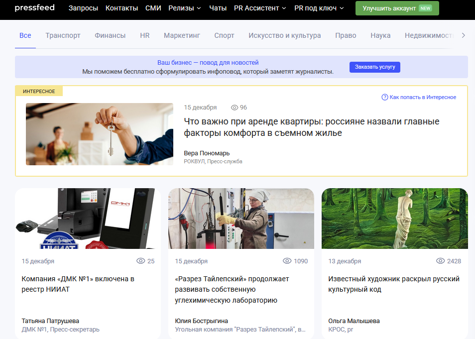Open Запросы in the top menu
475x339 pixels.
[83, 8]
